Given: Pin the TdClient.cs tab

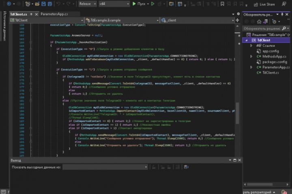Looking at the screenshot, I should click(31, 14).
